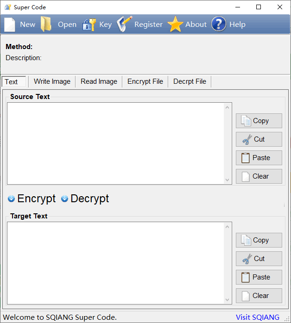Screen dimensions: 291x323
Task: Clear the Target Text box
Action: coord(259,296)
